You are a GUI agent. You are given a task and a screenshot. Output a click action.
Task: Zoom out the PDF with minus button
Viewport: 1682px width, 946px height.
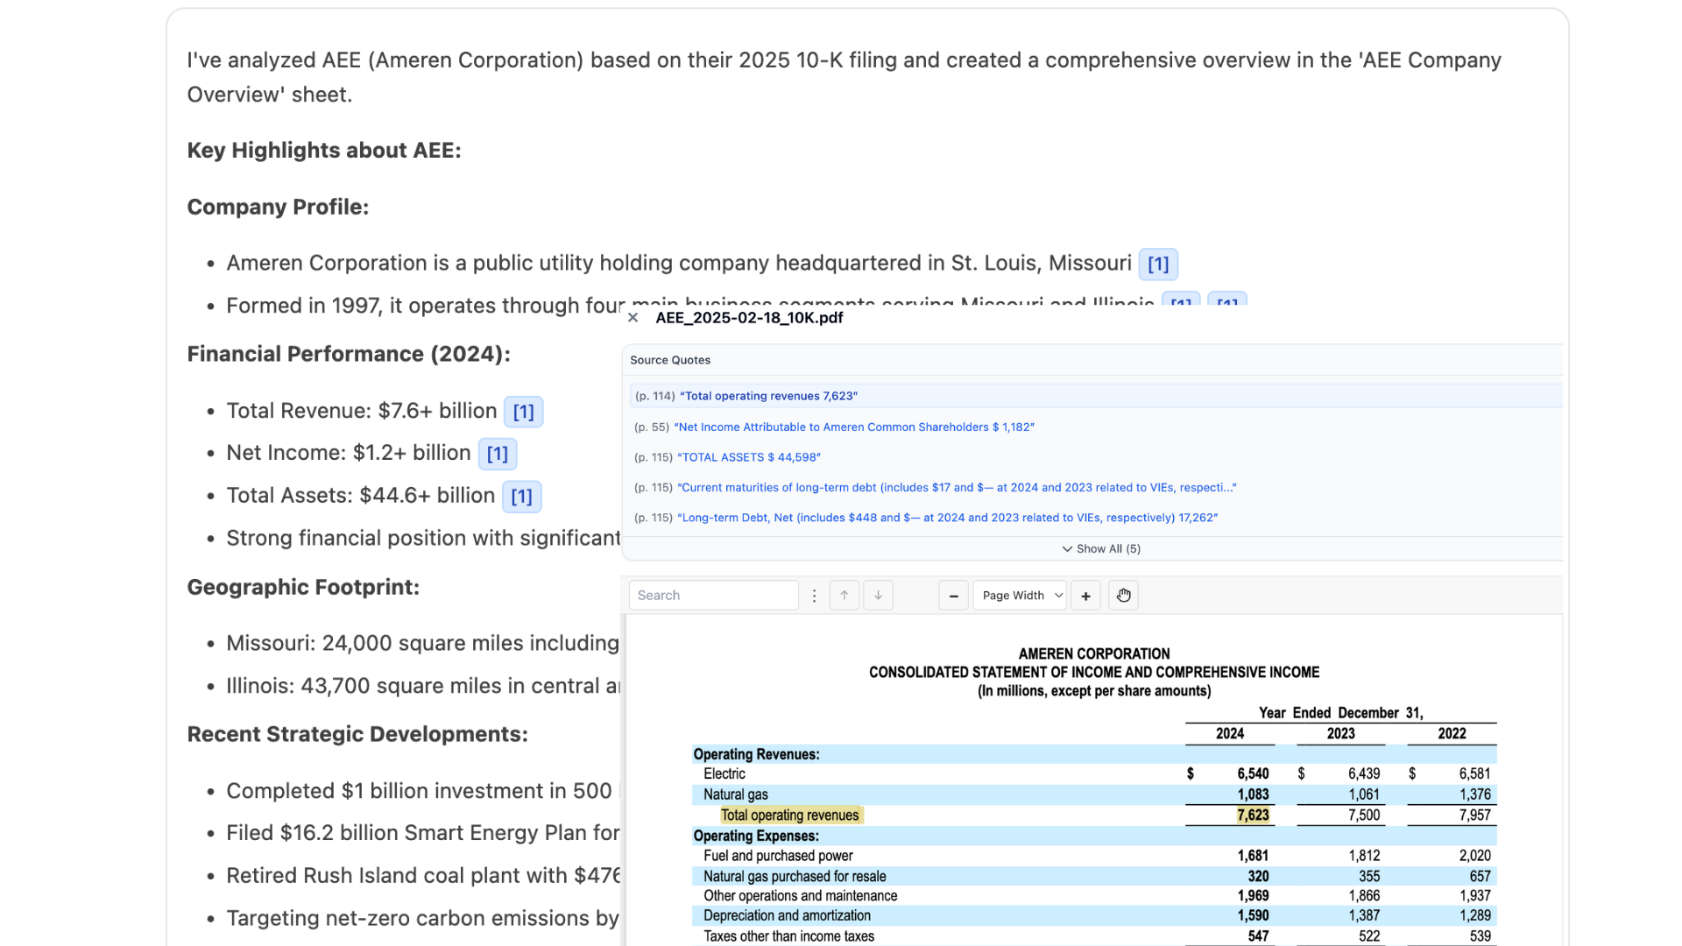point(953,596)
